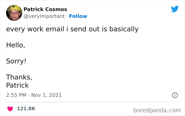This screenshot has width=185, height=116.
Task: Open the @veryimportant handle link
Action: [44, 16]
